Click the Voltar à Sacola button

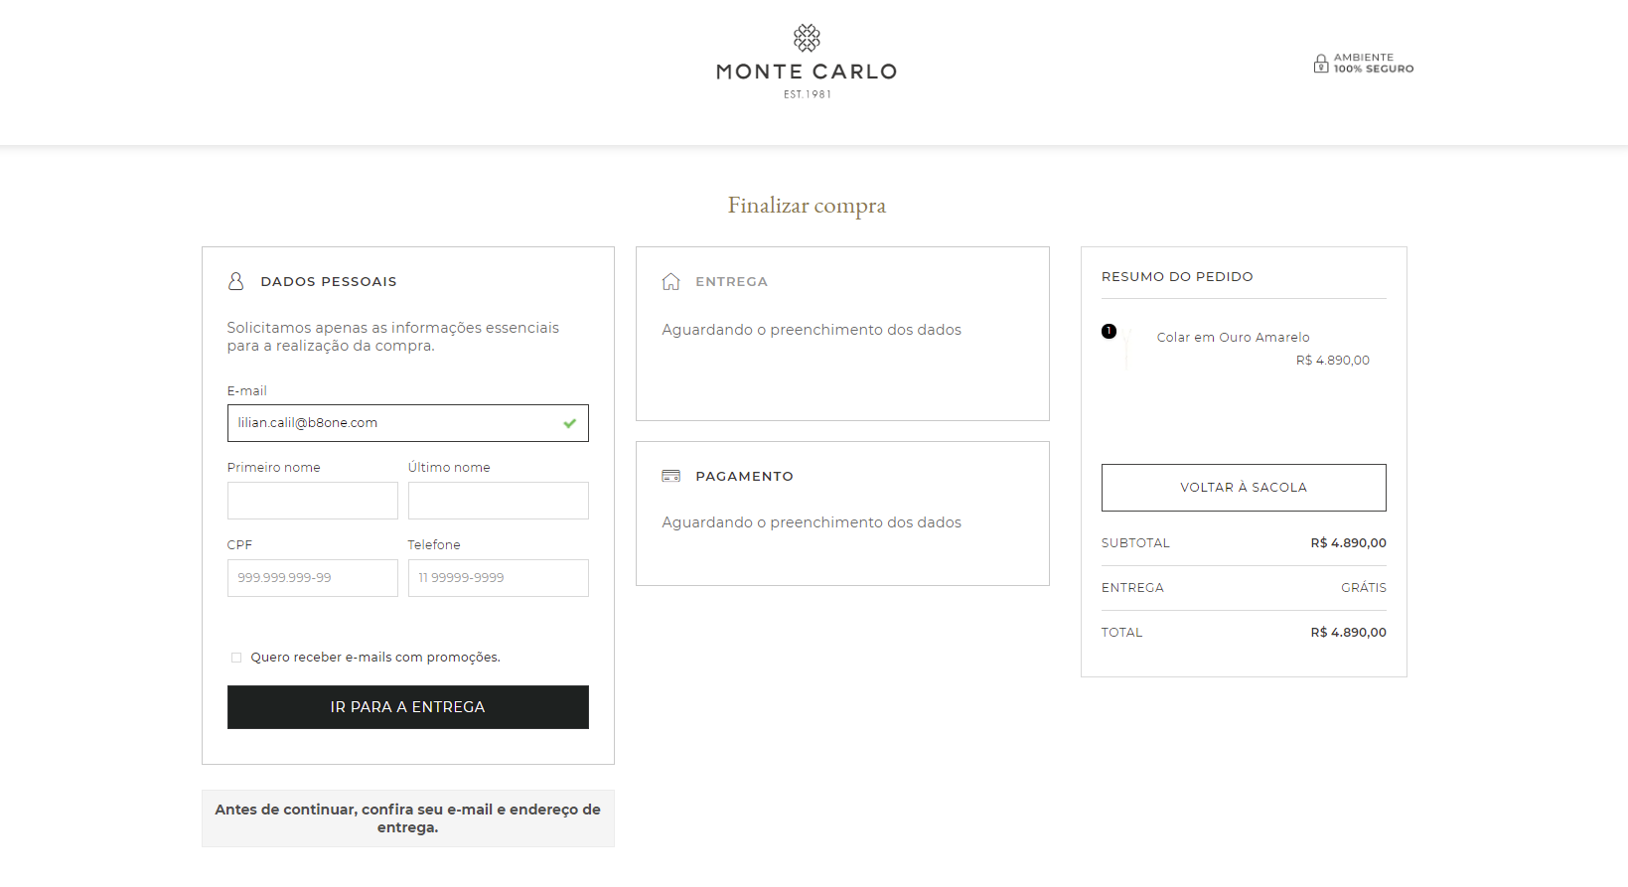(x=1244, y=488)
